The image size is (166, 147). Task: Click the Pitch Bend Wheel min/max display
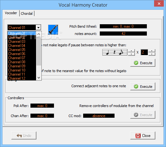(123, 26)
